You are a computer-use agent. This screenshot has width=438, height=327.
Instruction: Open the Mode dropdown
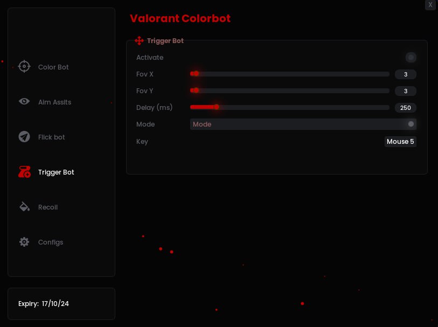(x=296, y=124)
